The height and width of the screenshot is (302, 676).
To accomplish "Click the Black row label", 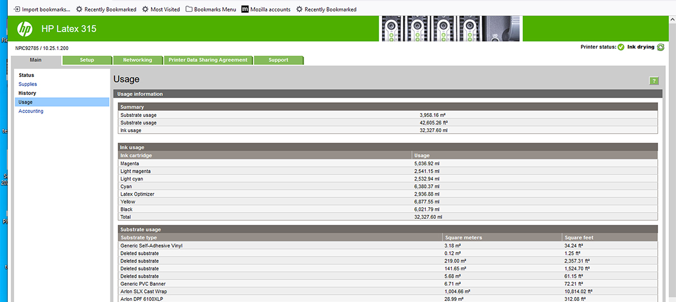I will click(126, 209).
